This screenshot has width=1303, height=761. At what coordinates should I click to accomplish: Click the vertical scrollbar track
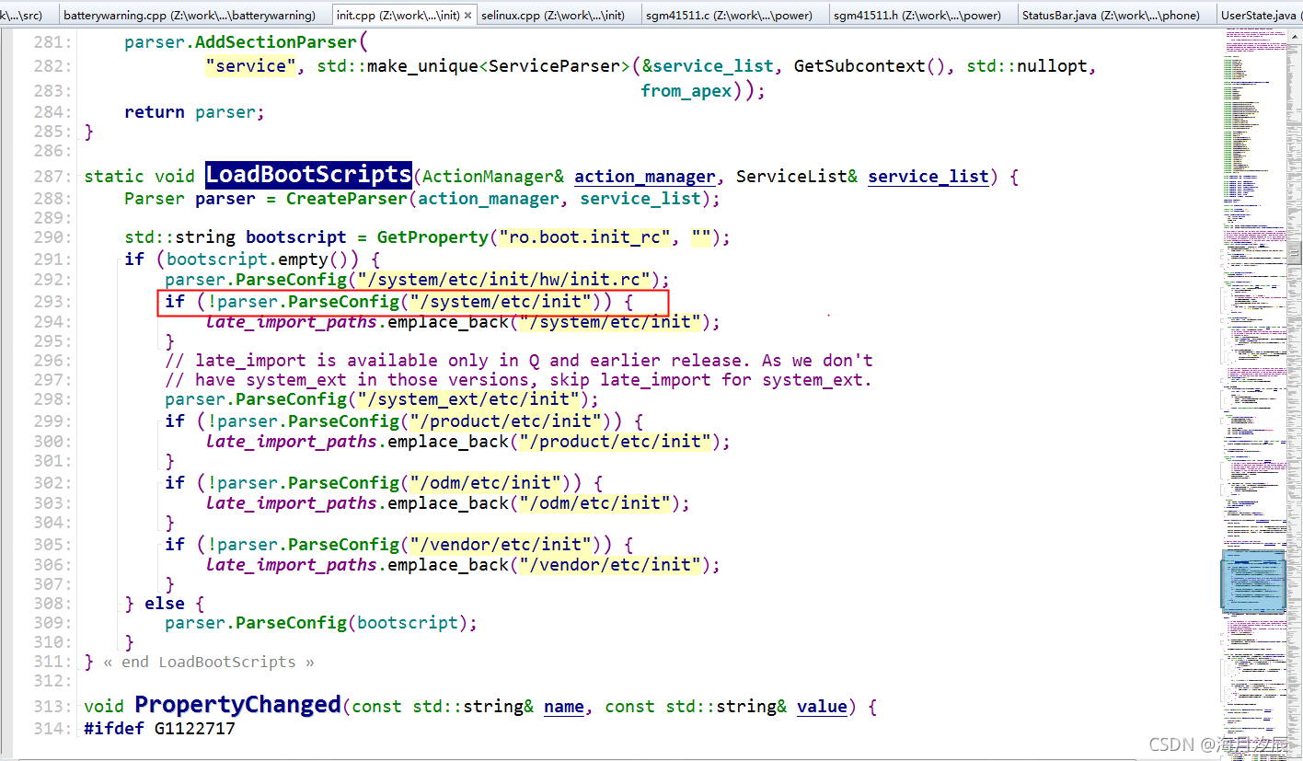click(x=1296, y=414)
